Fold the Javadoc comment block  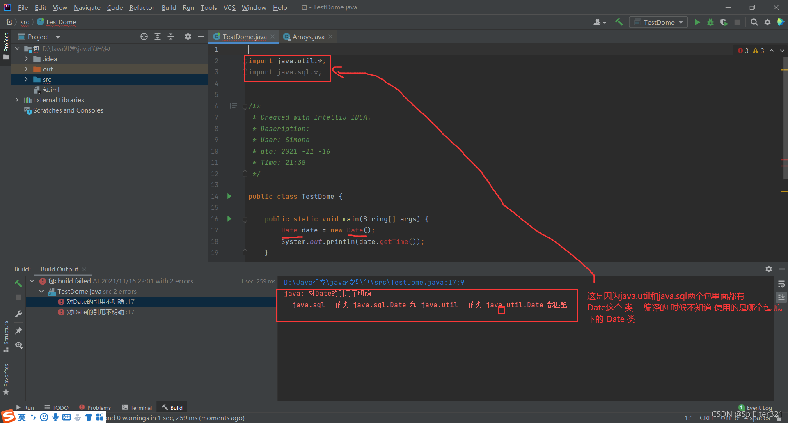click(x=245, y=106)
